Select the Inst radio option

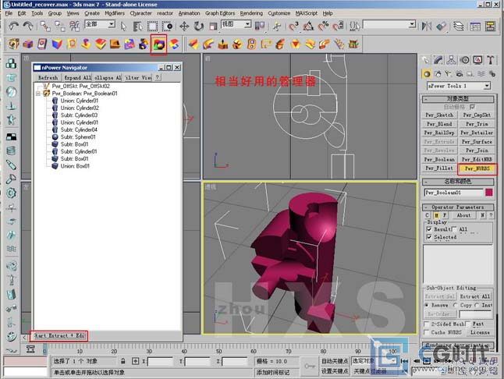coord(477,305)
